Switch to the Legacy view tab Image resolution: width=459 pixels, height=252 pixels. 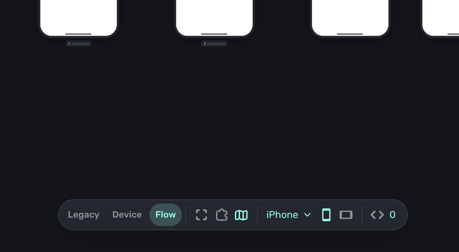click(x=84, y=215)
